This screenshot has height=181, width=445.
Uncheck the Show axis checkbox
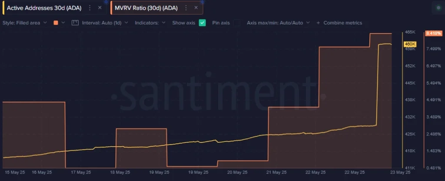pos(203,23)
